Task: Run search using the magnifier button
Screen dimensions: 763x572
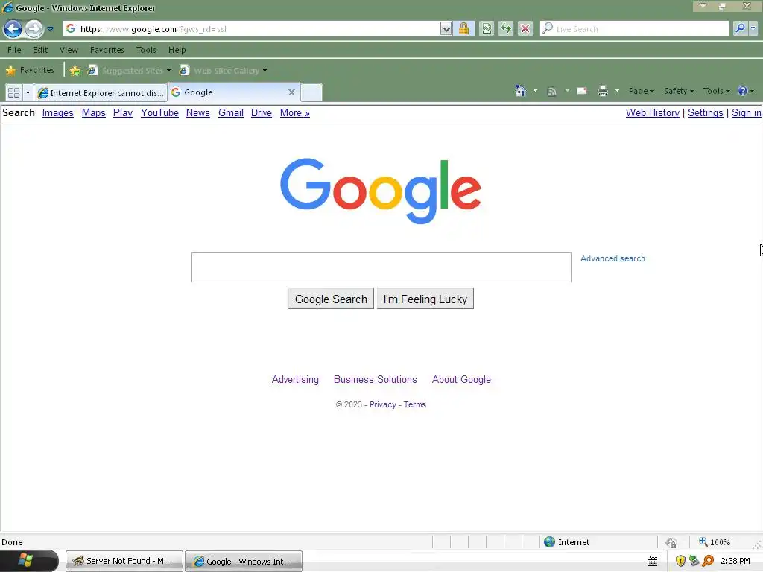Action: (740, 29)
